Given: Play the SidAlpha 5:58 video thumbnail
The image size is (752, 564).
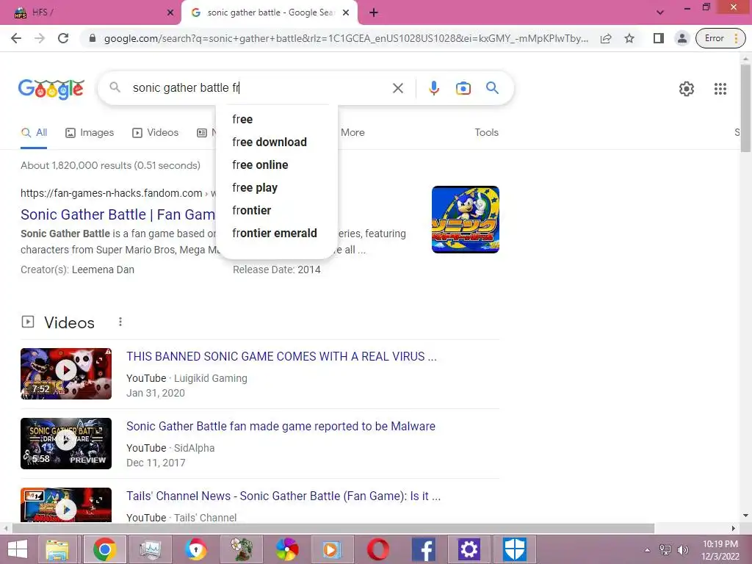Looking at the screenshot, I should [66, 443].
